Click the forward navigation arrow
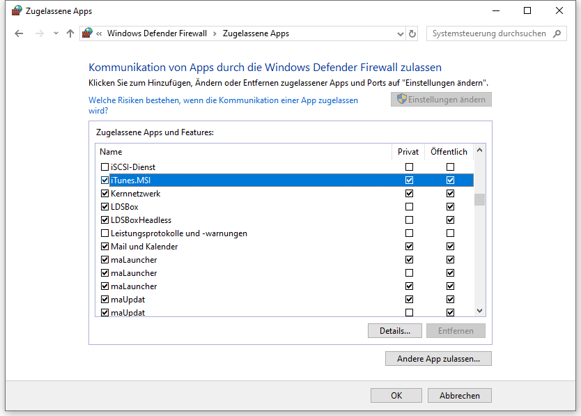 tap(39, 33)
